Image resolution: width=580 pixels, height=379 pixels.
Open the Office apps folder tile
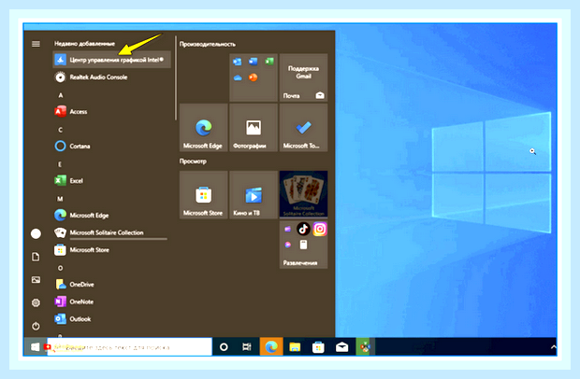pos(254,77)
